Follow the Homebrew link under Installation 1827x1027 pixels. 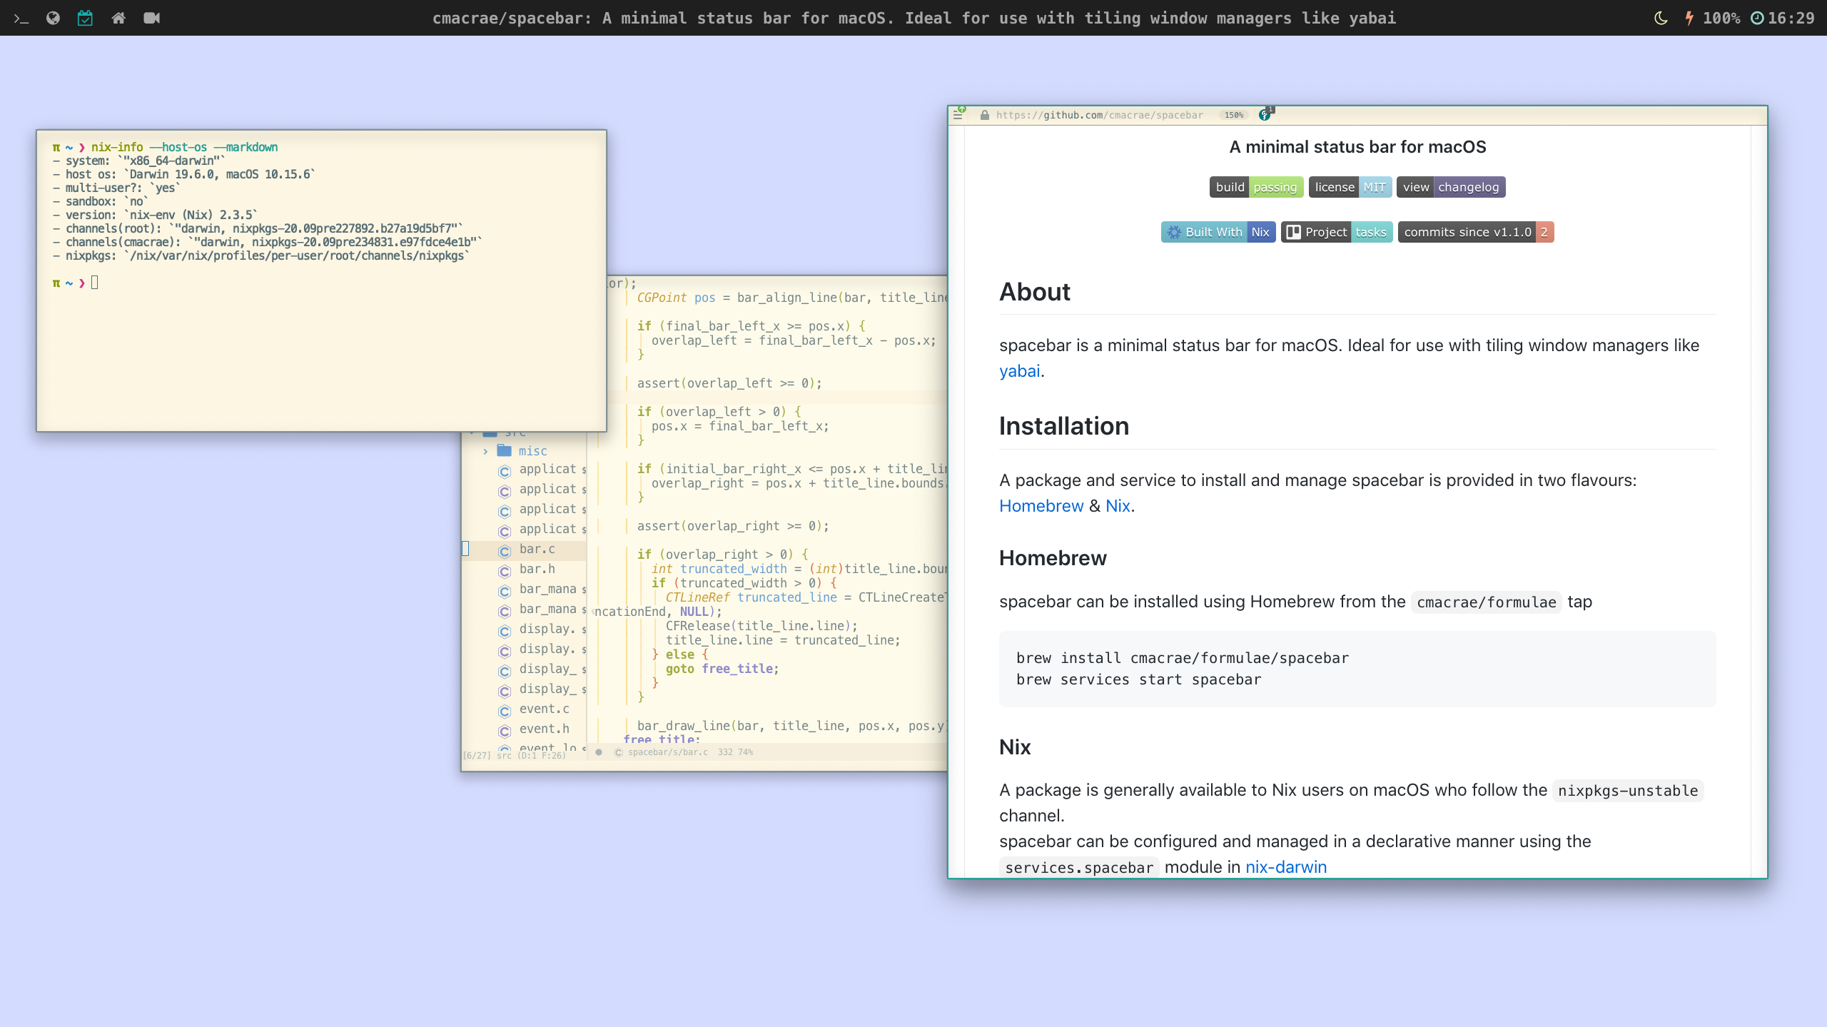[x=1041, y=506]
